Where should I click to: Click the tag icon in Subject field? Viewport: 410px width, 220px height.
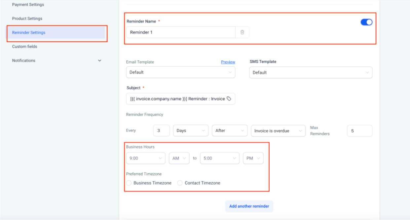pyautogui.click(x=229, y=99)
